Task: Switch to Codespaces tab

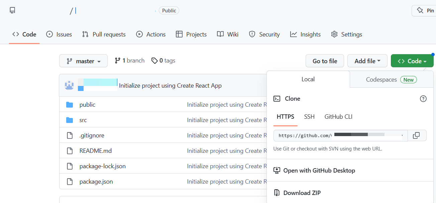Action: pyautogui.click(x=392, y=80)
